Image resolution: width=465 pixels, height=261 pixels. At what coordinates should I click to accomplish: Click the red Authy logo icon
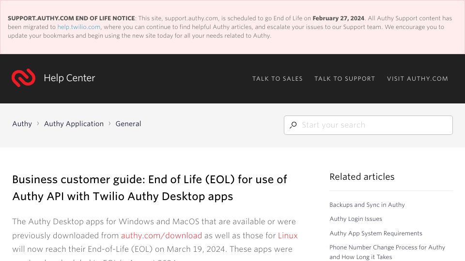23,78
